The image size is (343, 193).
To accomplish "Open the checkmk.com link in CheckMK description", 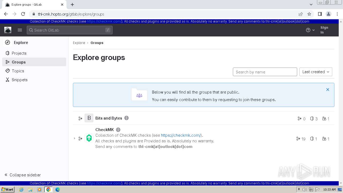I will click(181, 135).
